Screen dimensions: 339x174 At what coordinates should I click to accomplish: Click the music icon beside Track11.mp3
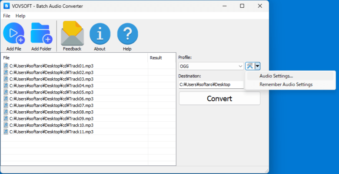(x=6, y=132)
